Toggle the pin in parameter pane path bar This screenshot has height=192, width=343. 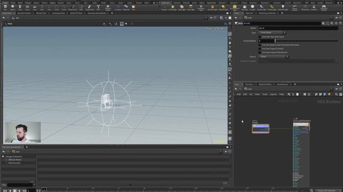(337, 18)
